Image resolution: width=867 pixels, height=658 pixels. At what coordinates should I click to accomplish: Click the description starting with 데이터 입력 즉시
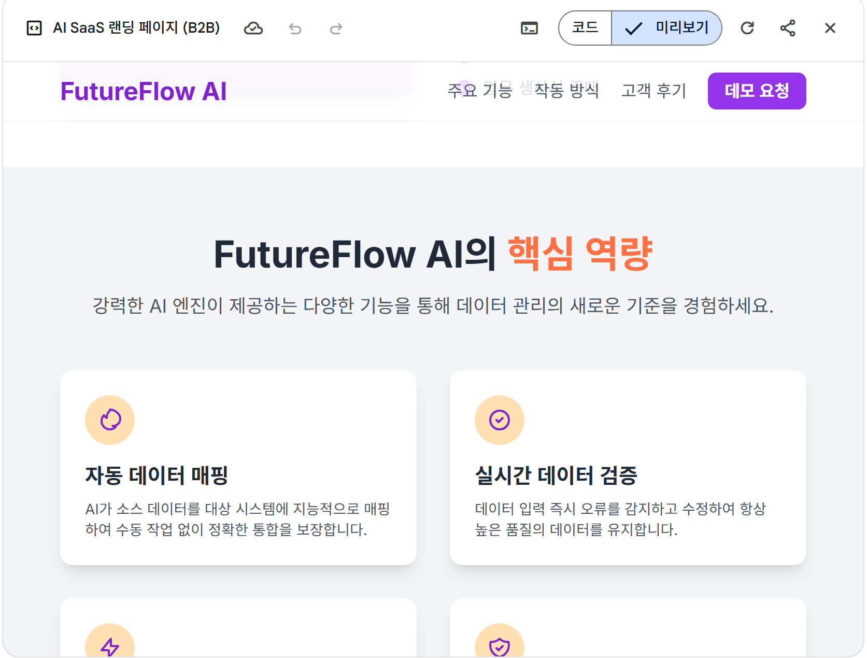[620, 519]
